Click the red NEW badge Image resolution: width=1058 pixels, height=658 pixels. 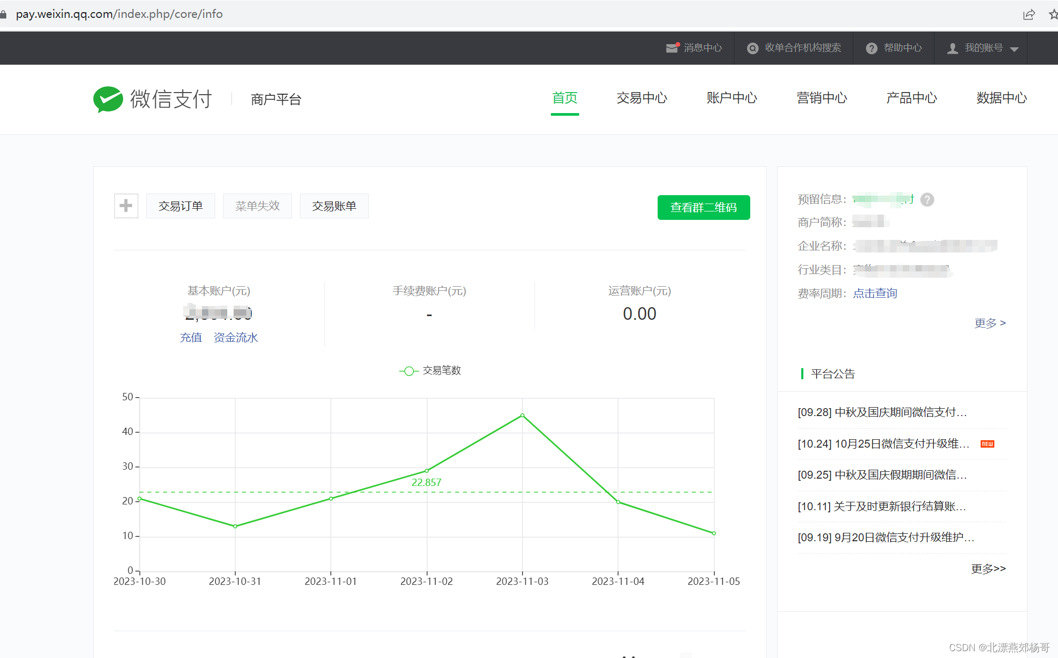coord(988,444)
